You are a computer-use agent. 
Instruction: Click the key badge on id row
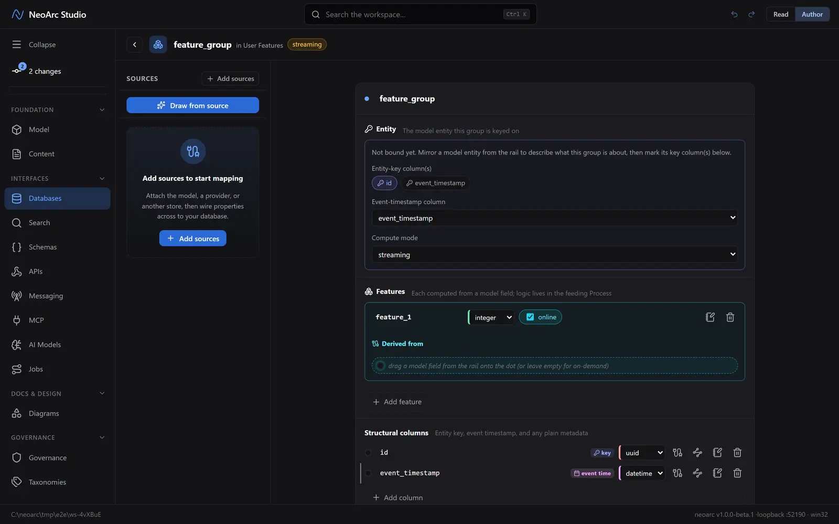(602, 453)
